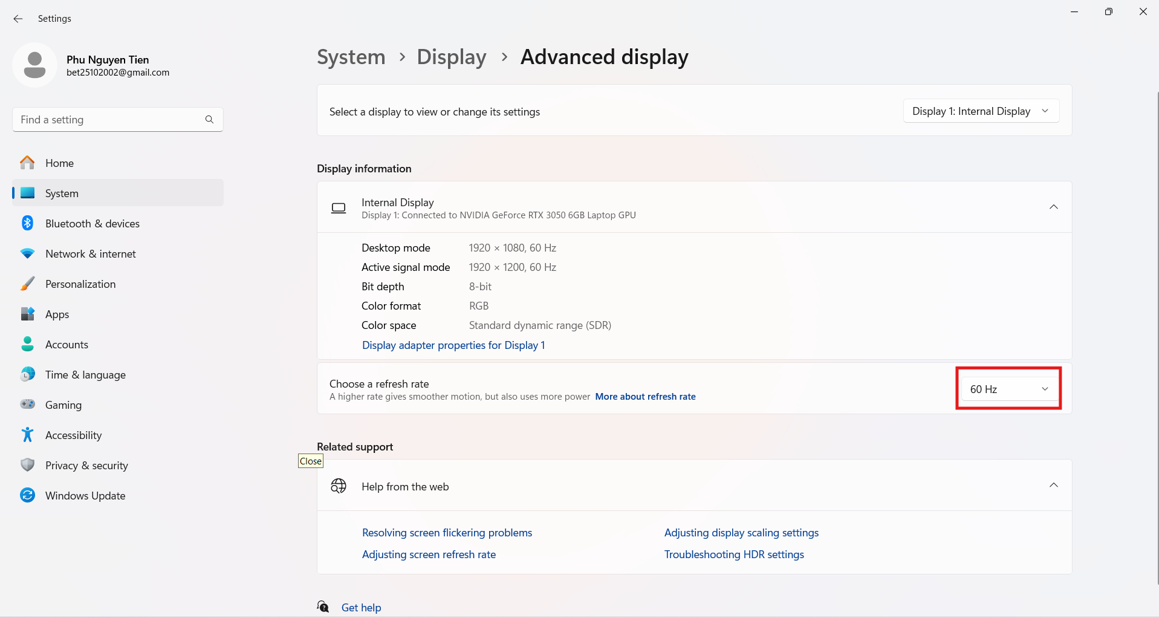Click the Related support heading

click(355, 447)
